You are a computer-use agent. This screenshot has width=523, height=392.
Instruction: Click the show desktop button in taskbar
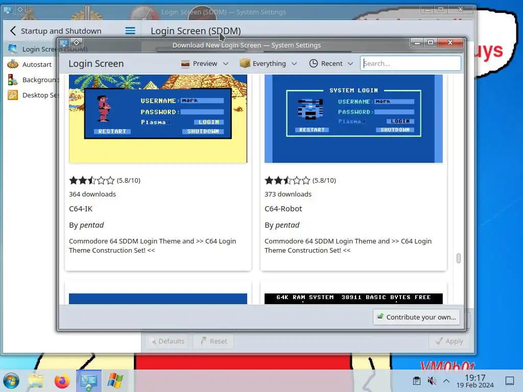[x=510, y=381]
